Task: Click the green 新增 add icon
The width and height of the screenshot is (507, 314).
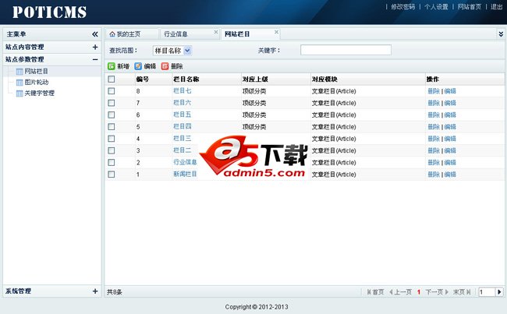Action: tap(112, 66)
